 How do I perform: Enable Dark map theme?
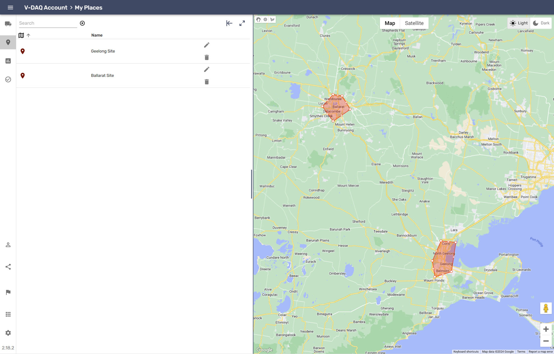coord(541,23)
